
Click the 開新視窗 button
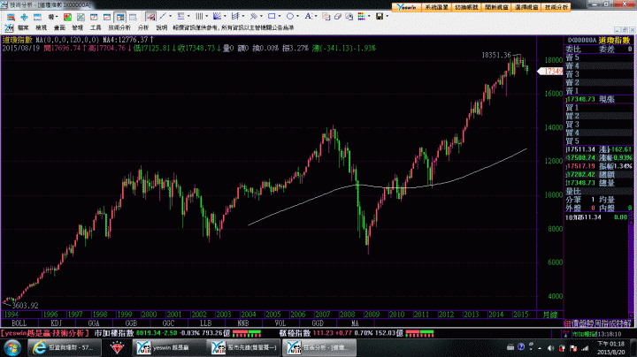496,7
